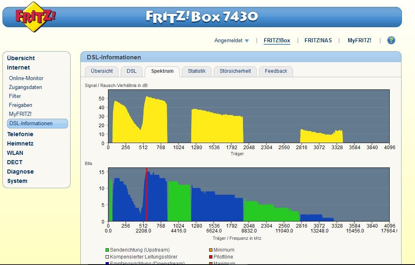Open Zugangsdaten in the sidebar

pyautogui.click(x=25, y=87)
